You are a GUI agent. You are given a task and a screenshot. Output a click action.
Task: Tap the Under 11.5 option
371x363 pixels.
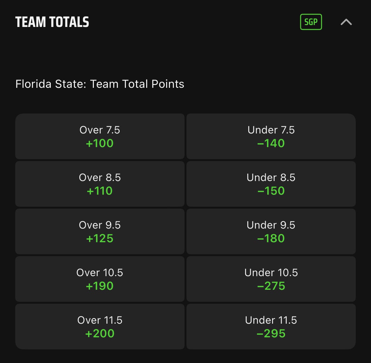click(x=271, y=327)
